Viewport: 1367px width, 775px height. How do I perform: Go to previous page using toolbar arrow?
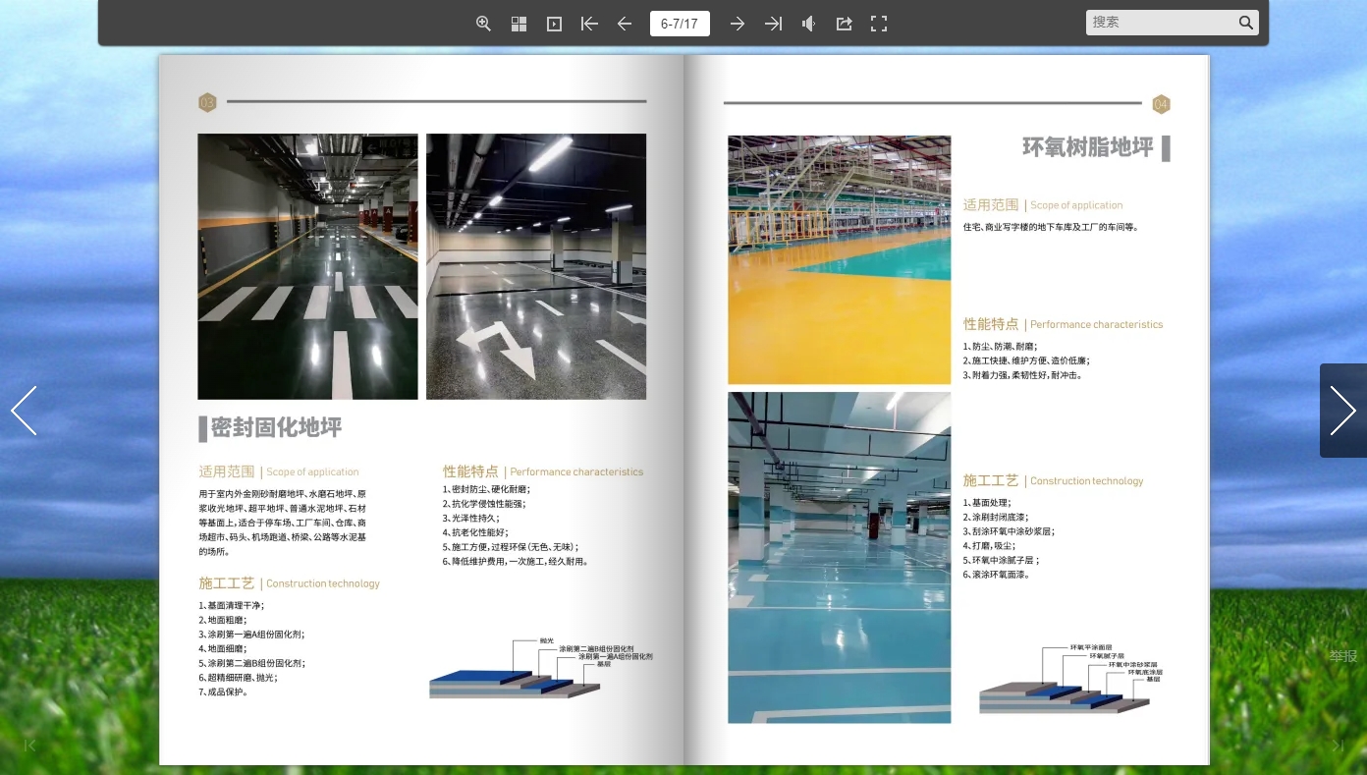tap(625, 24)
